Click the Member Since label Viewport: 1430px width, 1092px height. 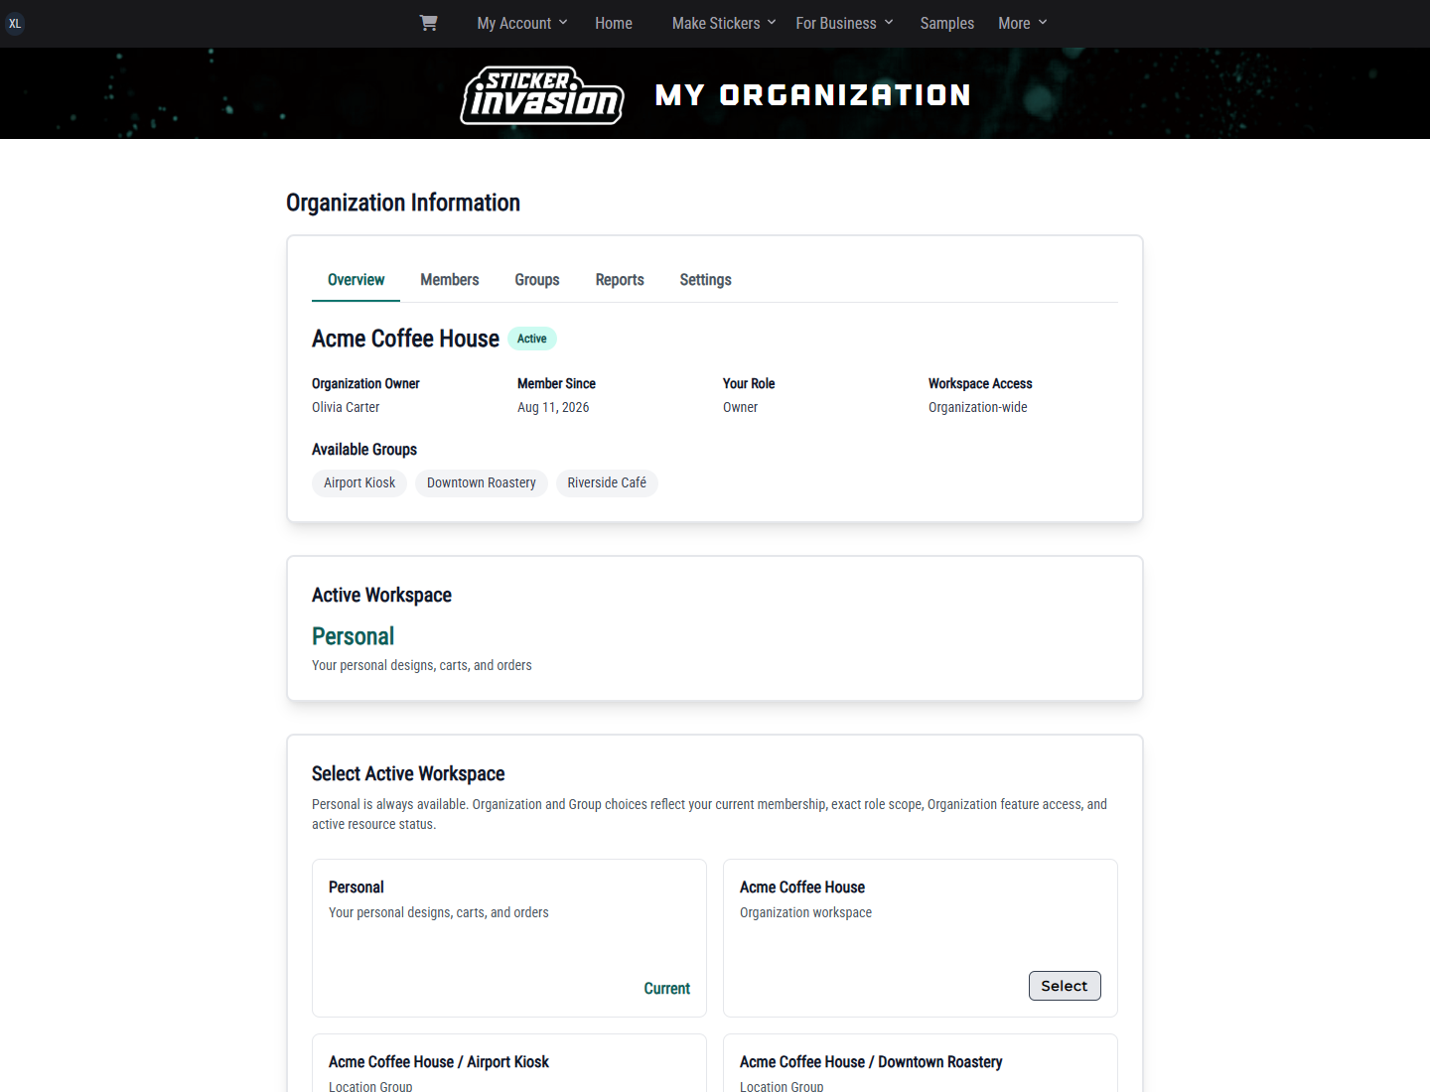[556, 383]
